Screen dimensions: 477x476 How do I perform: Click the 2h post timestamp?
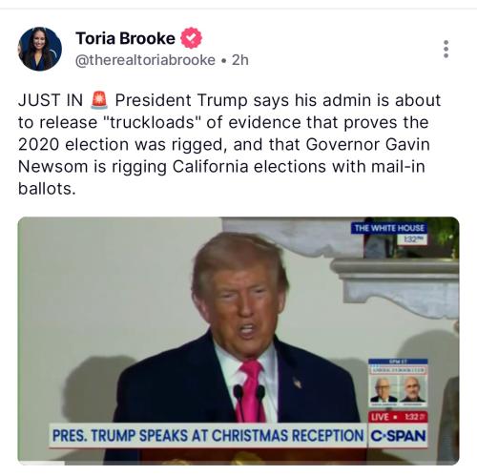(x=240, y=60)
